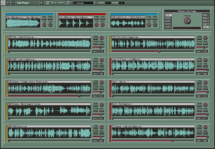The width and height of the screenshot is (215, 149).
Task: Open the In MIDI dropdown
Action: 54,3
